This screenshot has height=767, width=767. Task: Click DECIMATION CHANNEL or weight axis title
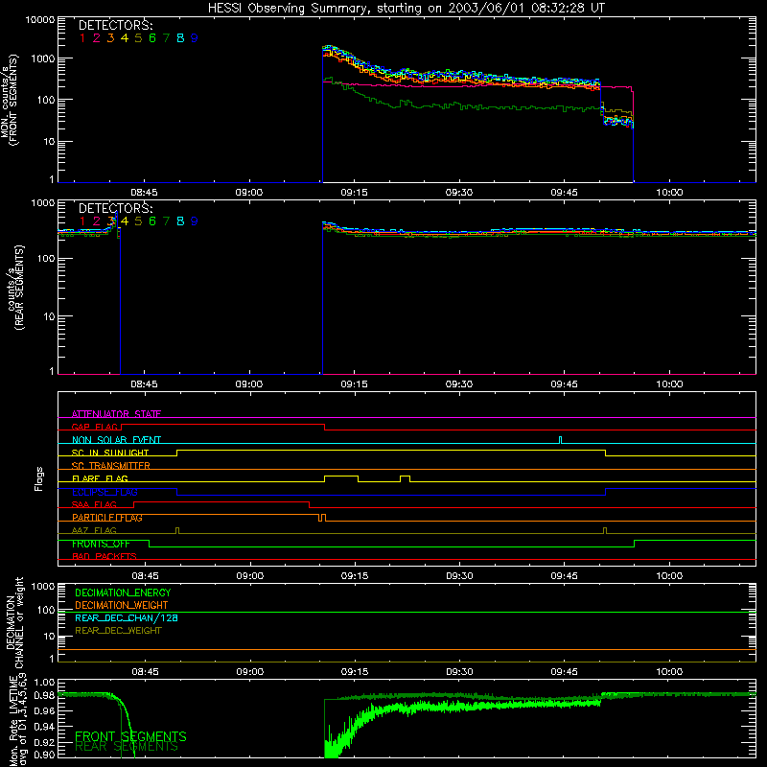pos(14,622)
